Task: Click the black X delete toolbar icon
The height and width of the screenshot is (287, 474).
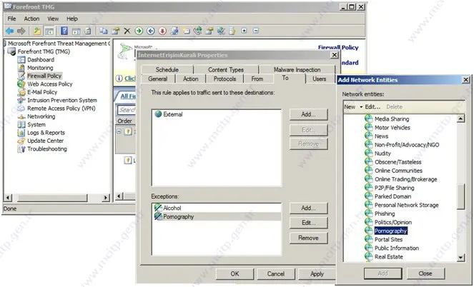Action: 127,31
